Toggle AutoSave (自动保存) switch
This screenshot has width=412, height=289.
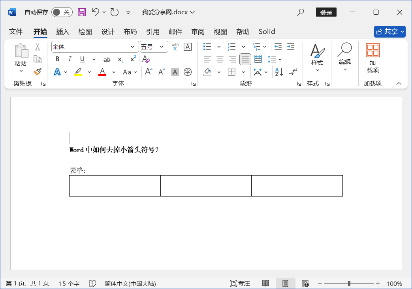[62, 12]
